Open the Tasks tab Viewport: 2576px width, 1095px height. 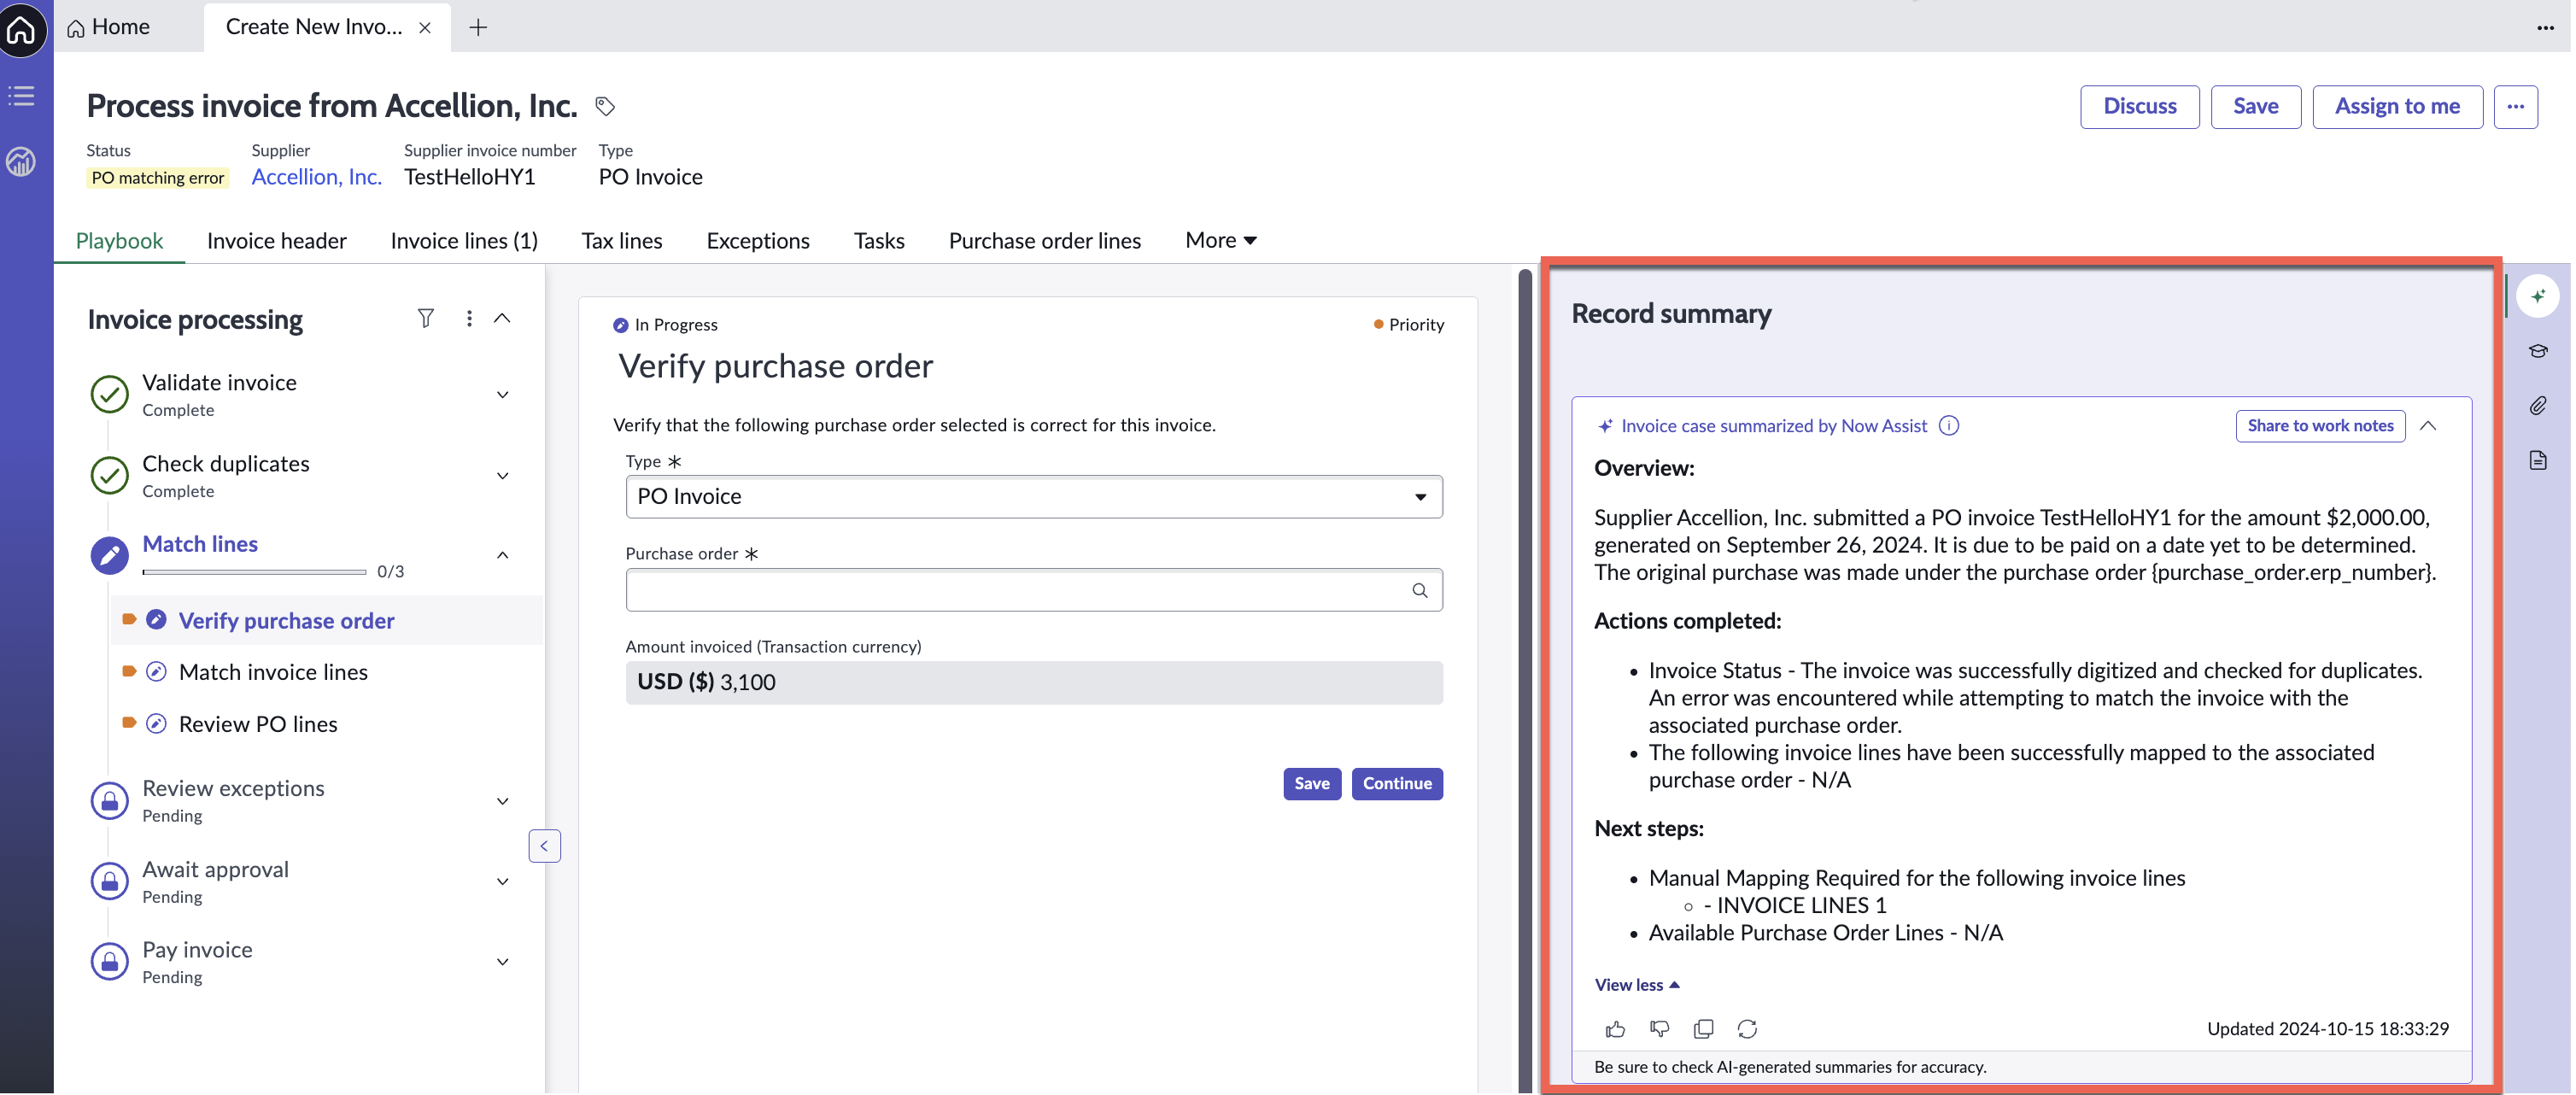coord(879,240)
